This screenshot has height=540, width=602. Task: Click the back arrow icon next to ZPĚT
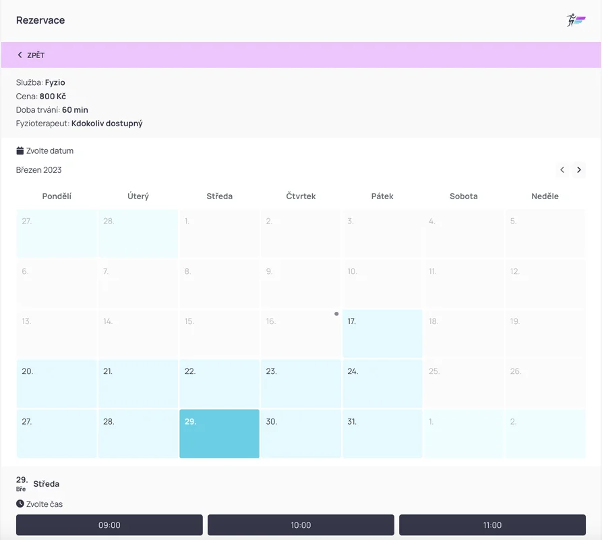point(20,55)
